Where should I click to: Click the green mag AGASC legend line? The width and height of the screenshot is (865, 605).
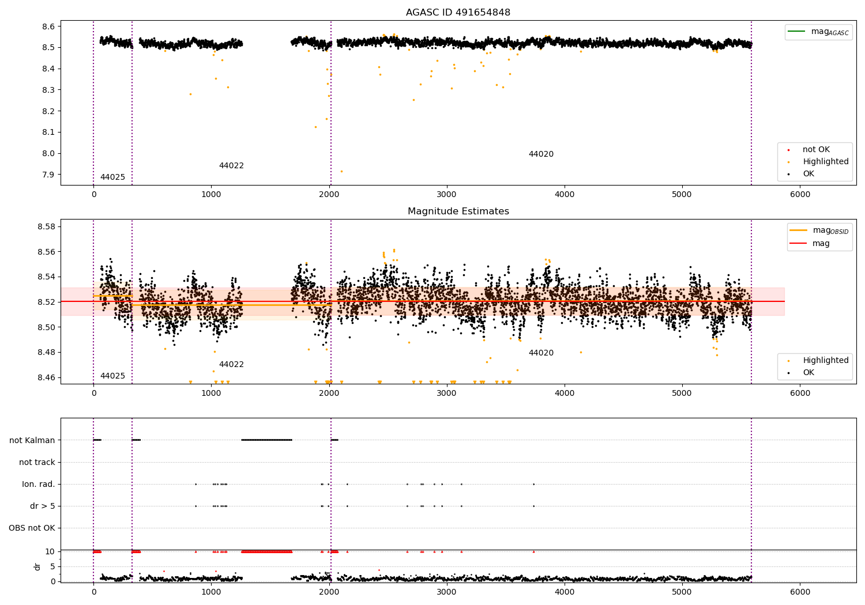pyautogui.click(x=798, y=32)
